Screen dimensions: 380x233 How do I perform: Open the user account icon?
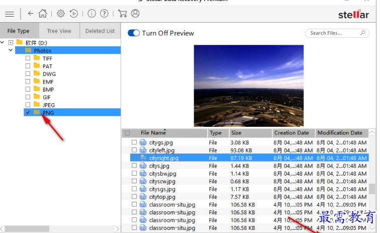tap(135, 14)
